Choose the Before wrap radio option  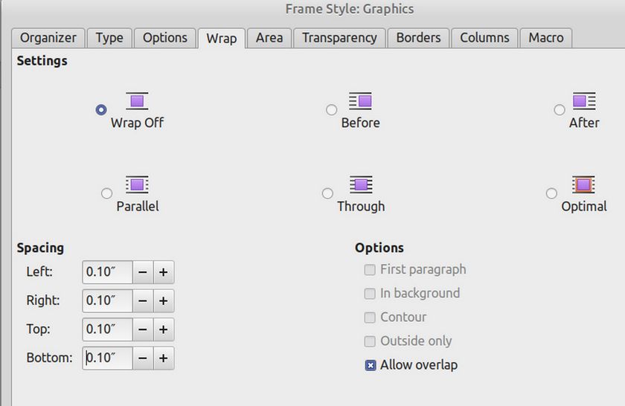click(332, 110)
